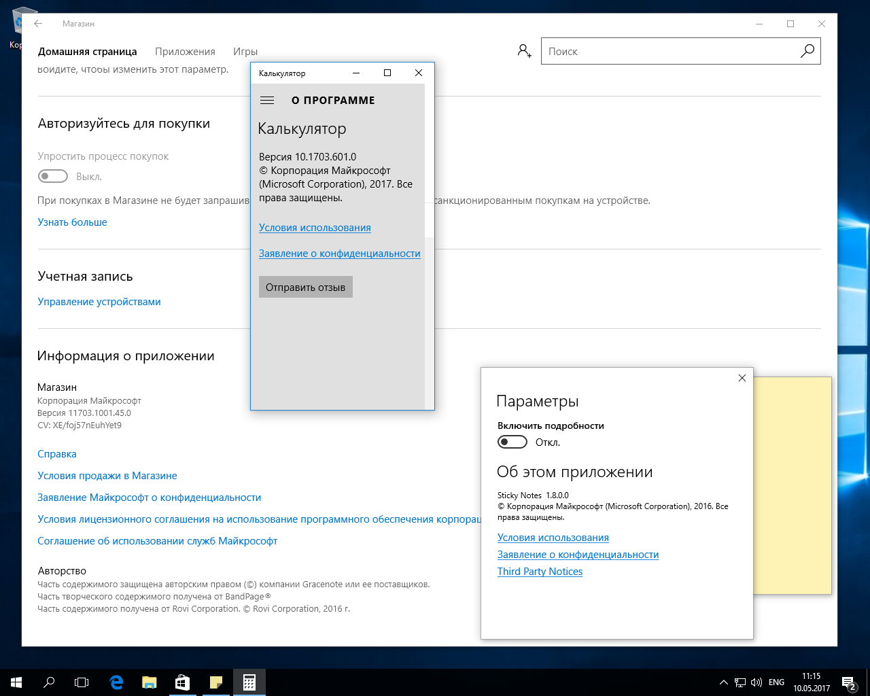This screenshot has width=870, height=696.
Task: Open network status tray icon
Action: coord(740,682)
